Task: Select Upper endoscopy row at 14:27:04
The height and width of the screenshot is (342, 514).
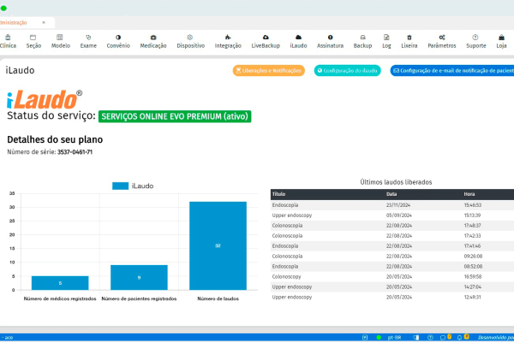Action: (x=392, y=286)
